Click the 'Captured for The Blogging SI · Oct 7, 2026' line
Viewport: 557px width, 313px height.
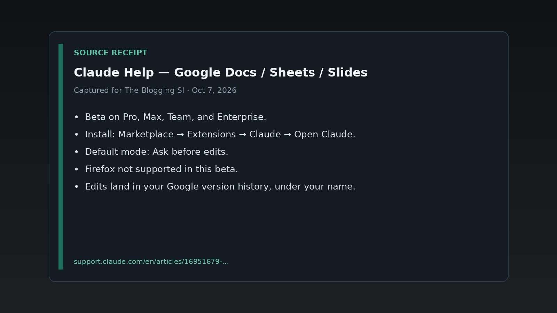click(x=155, y=90)
